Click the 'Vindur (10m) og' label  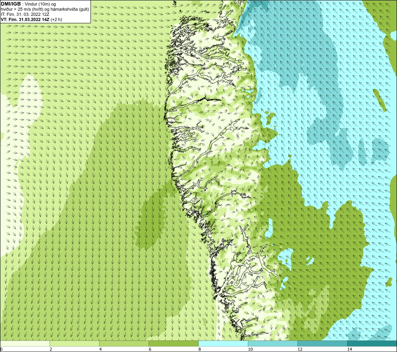(40, 4)
